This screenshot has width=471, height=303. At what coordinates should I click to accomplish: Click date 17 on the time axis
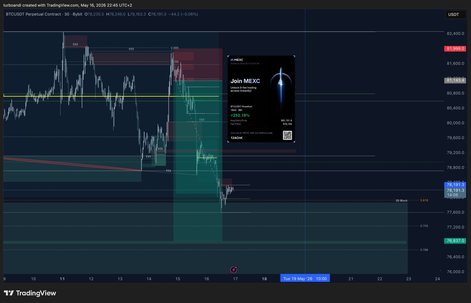[x=235, y=279]
